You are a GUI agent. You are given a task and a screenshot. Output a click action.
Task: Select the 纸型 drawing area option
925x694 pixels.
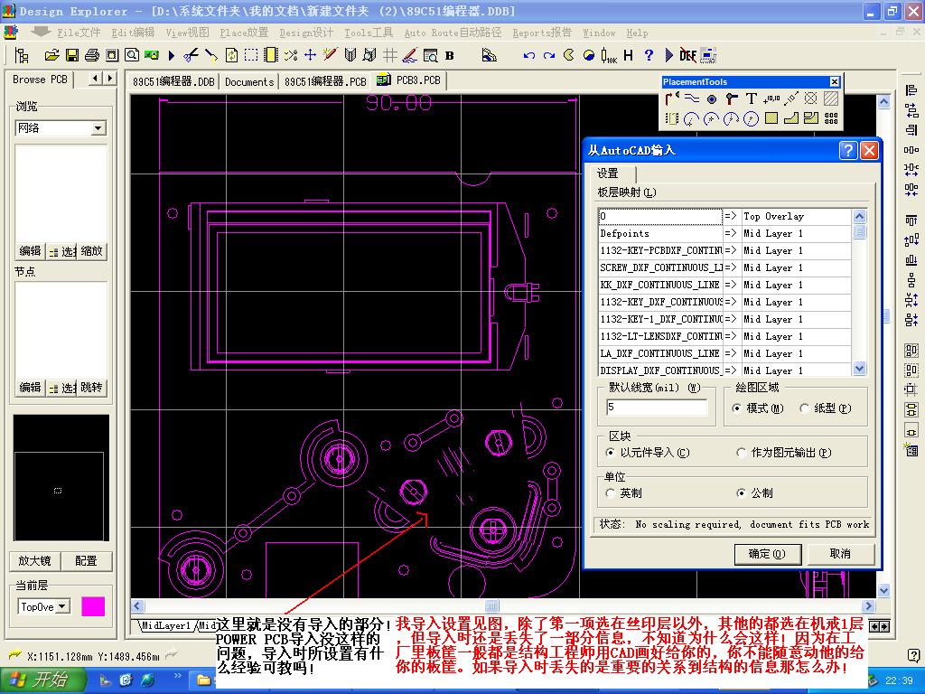pos(805,408)
